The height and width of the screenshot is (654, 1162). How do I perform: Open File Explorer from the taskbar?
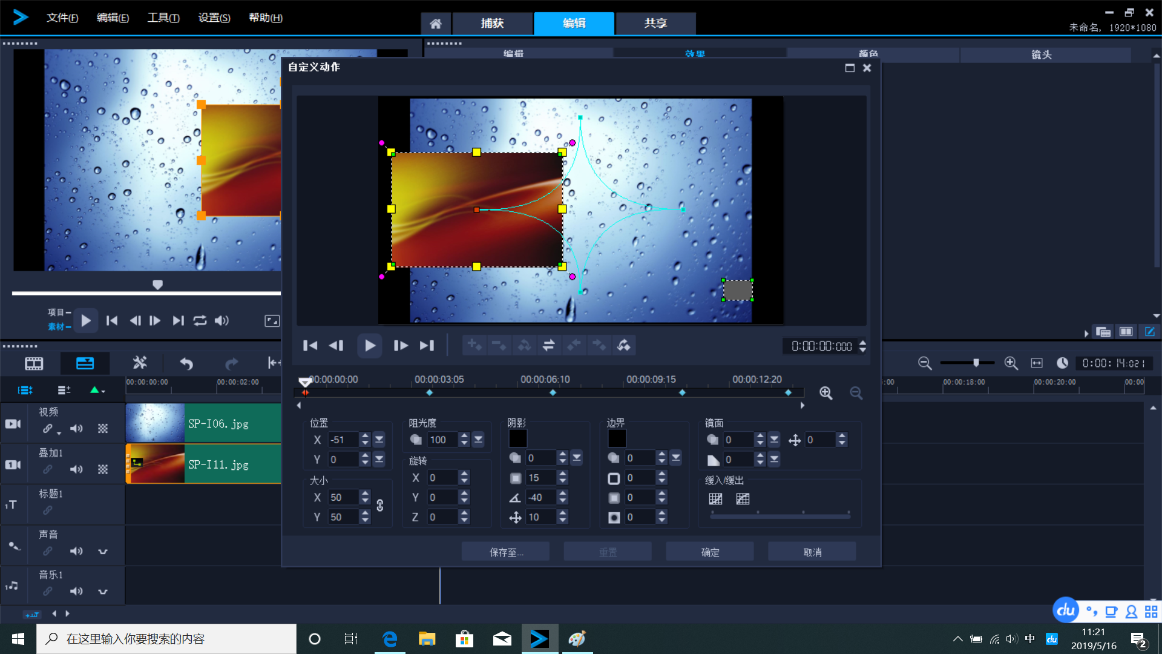point(427,639)
